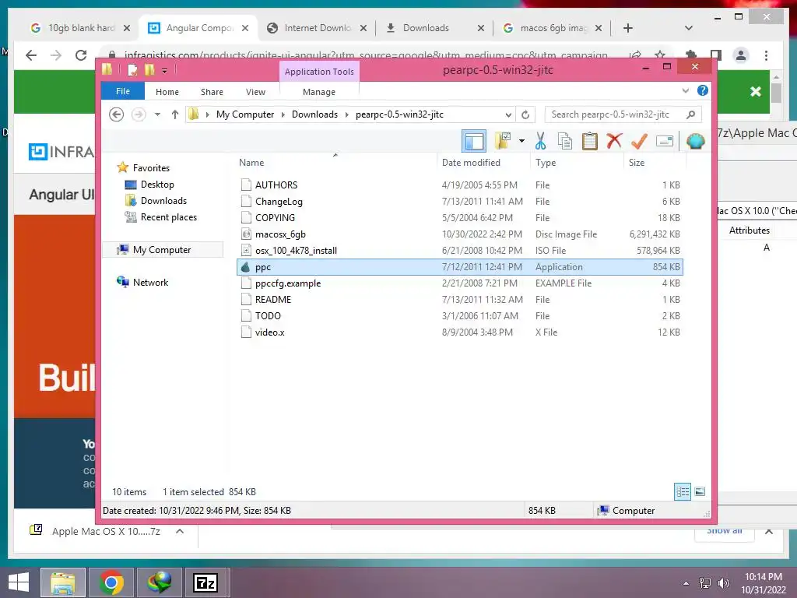Select the ChangeLog file

point(459,202)
